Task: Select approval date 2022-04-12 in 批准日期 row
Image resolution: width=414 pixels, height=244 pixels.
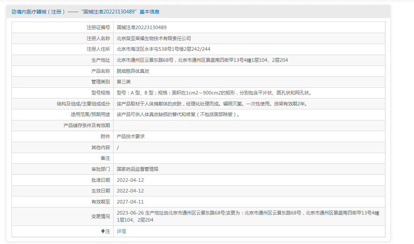Action: [130, 180]
